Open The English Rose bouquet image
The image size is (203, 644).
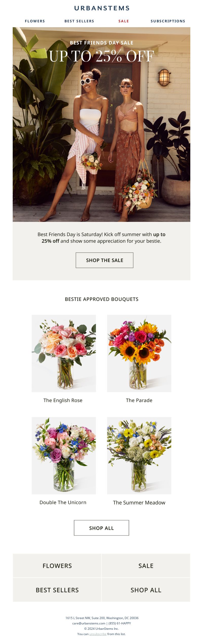[64, 353]
